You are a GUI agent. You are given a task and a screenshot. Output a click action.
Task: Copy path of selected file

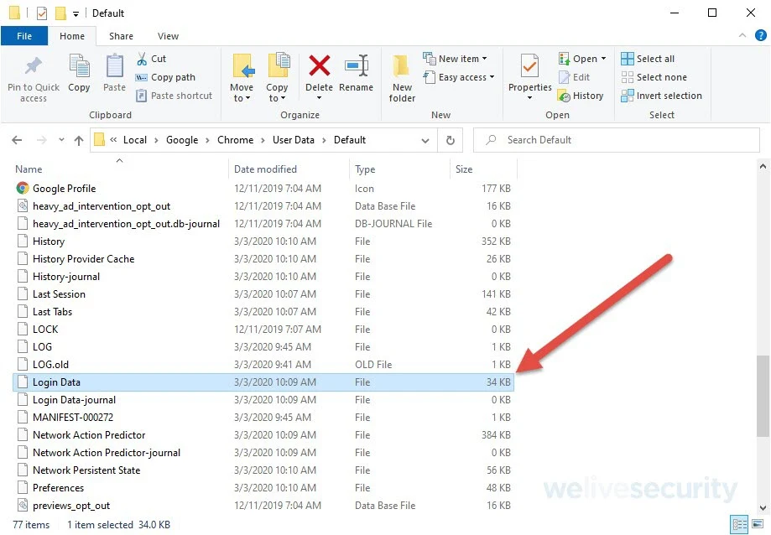[166, 77]
